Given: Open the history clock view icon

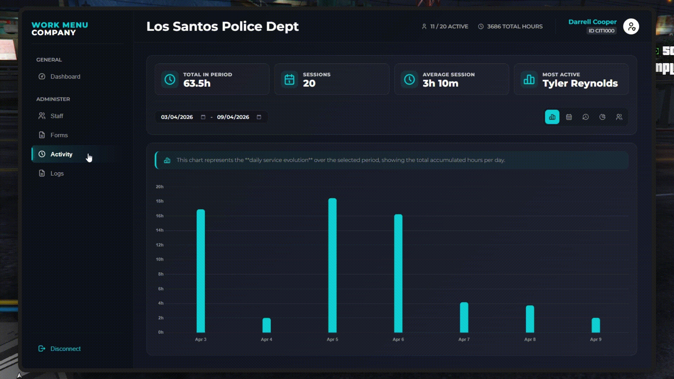Looking at the screenshot, I should [586, 117].
